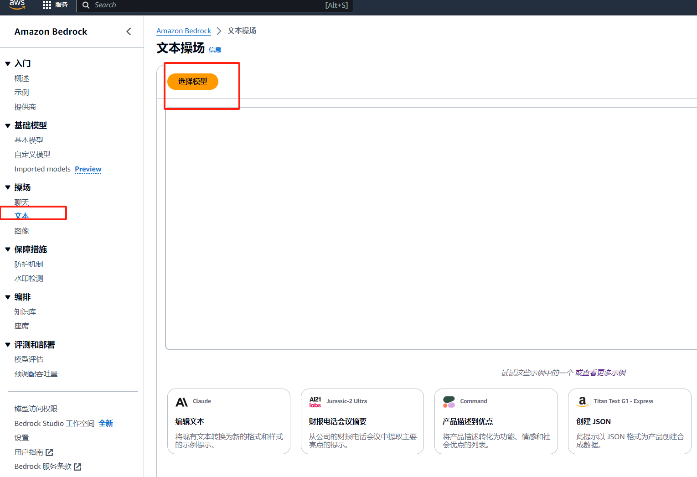This screenshot has height=477, width=697.
Task: Click the 选择模型 button
Action: [193, 82]
